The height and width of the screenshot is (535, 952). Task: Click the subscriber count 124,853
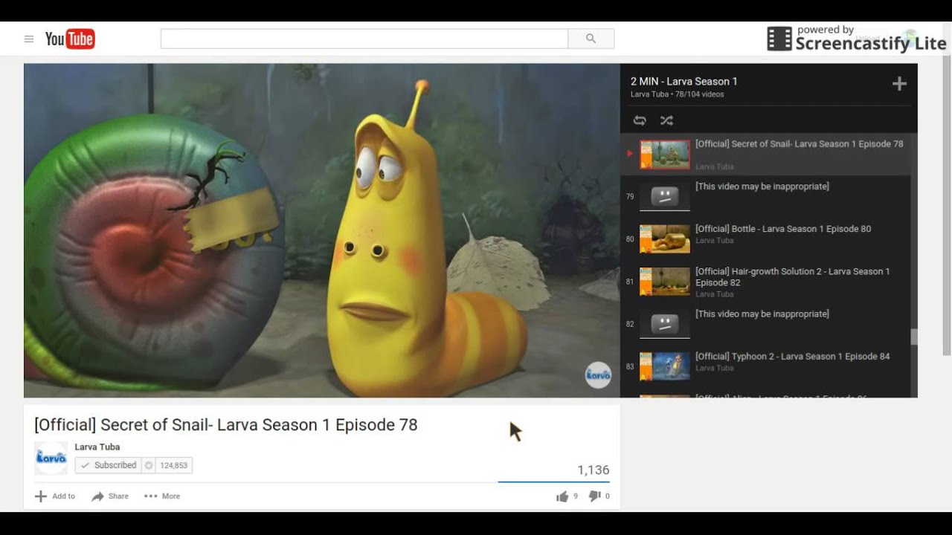175,465
